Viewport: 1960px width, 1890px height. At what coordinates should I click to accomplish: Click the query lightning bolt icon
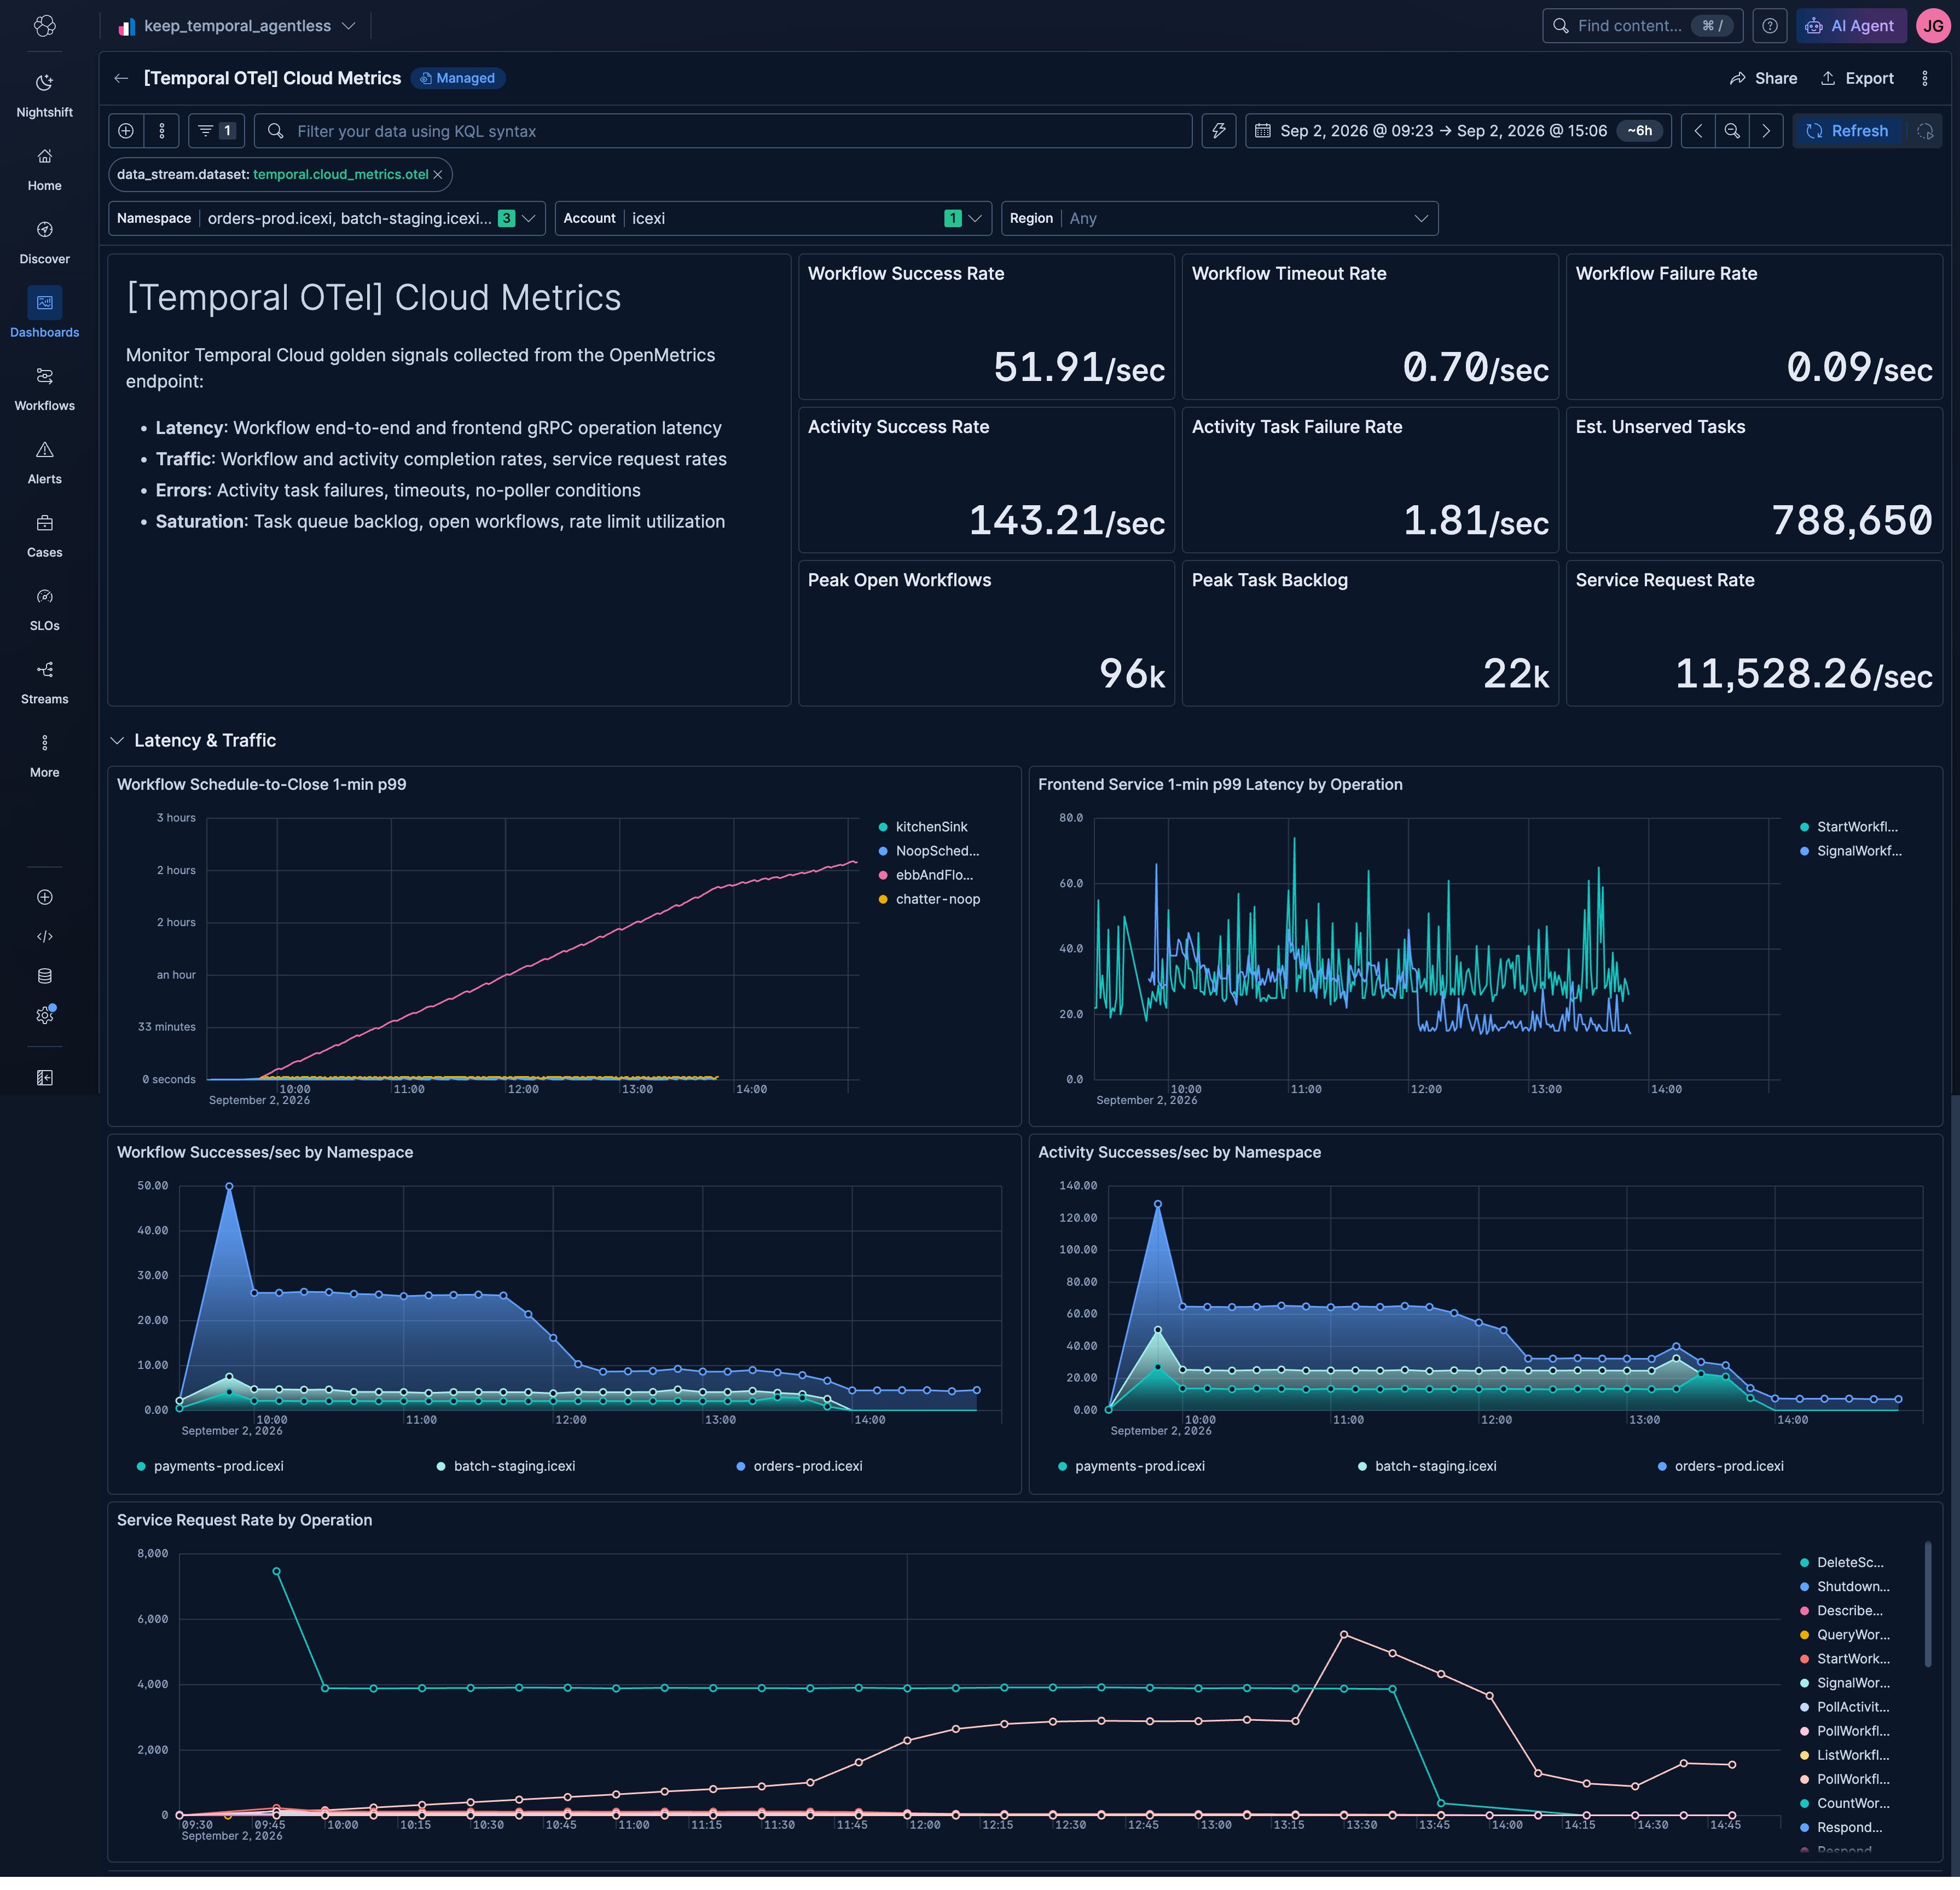click(1219, 131)
